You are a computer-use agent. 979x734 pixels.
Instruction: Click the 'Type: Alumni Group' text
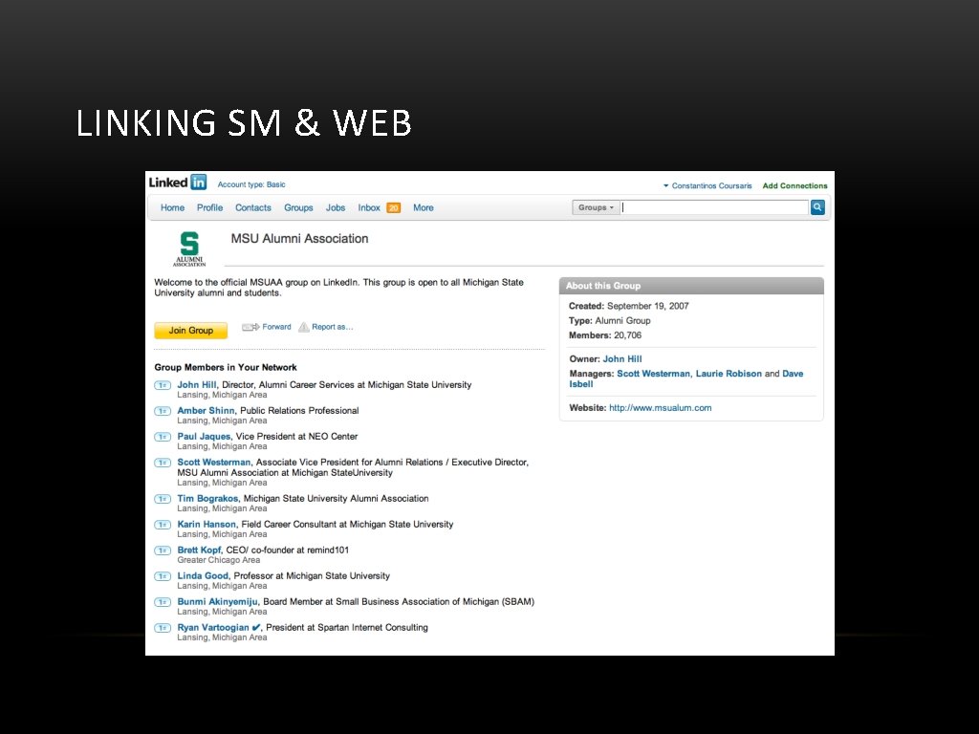point(609,321)
